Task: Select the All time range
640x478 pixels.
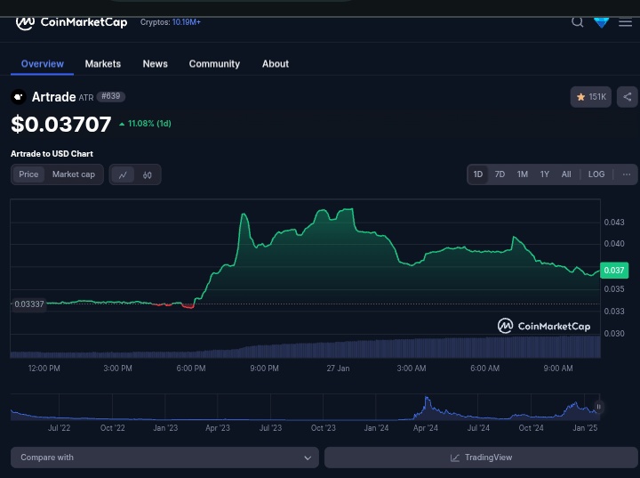Action: (566, 174)
